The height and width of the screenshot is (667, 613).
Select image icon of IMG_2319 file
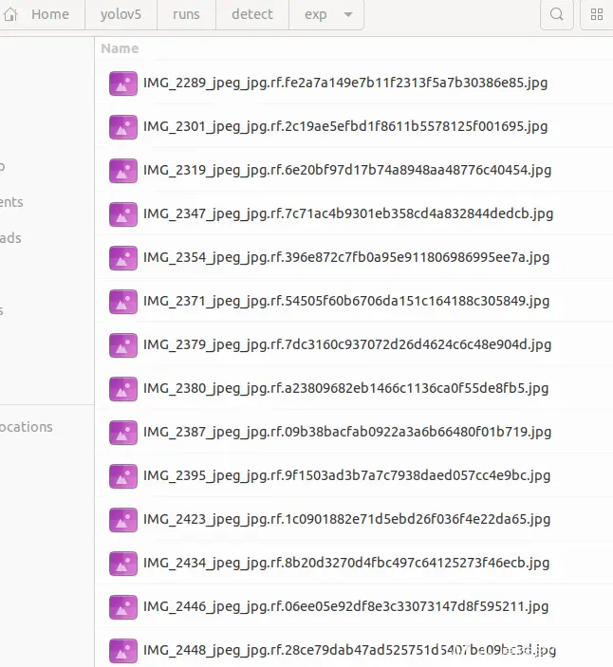coord(123,171)
